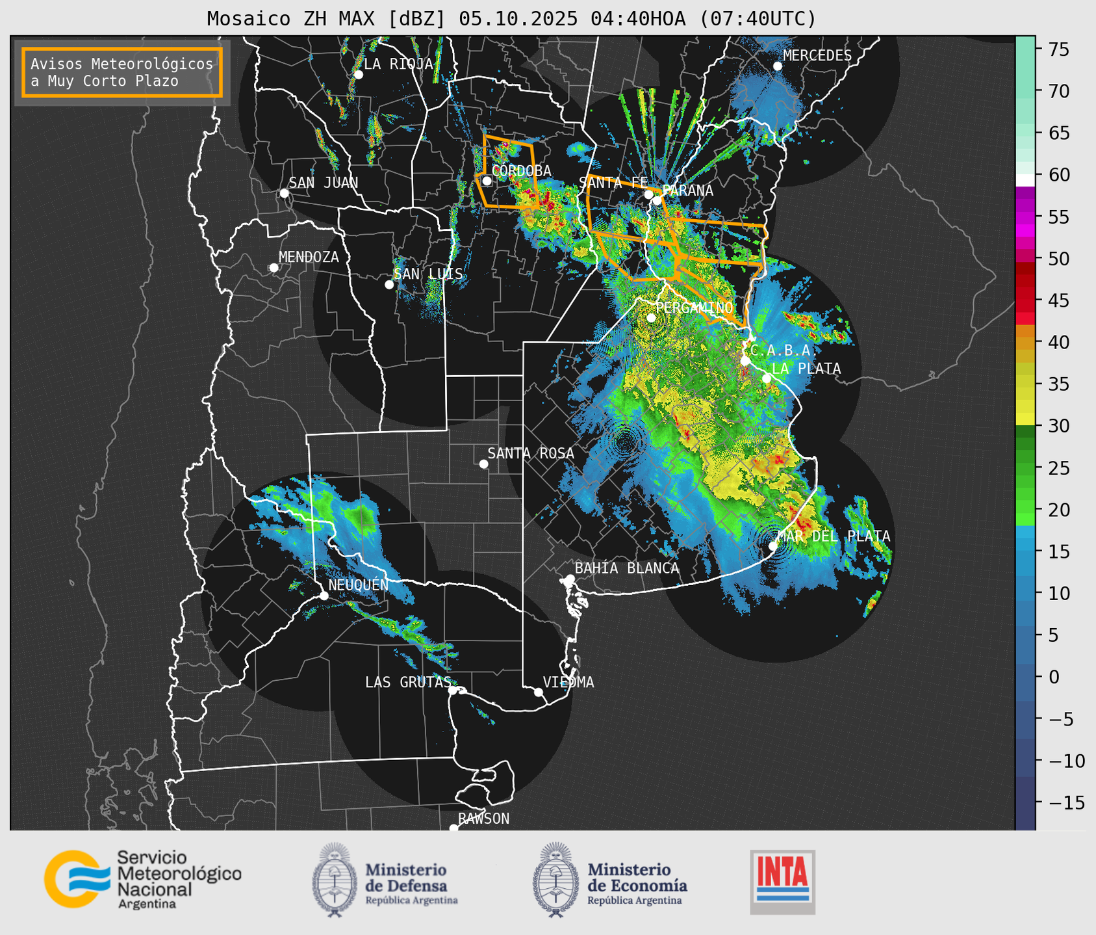Click the Servicio Meteorológico Nacional Argentina text
The width and height of the screenshot is (1096, 935).
[x=179, y=880]
